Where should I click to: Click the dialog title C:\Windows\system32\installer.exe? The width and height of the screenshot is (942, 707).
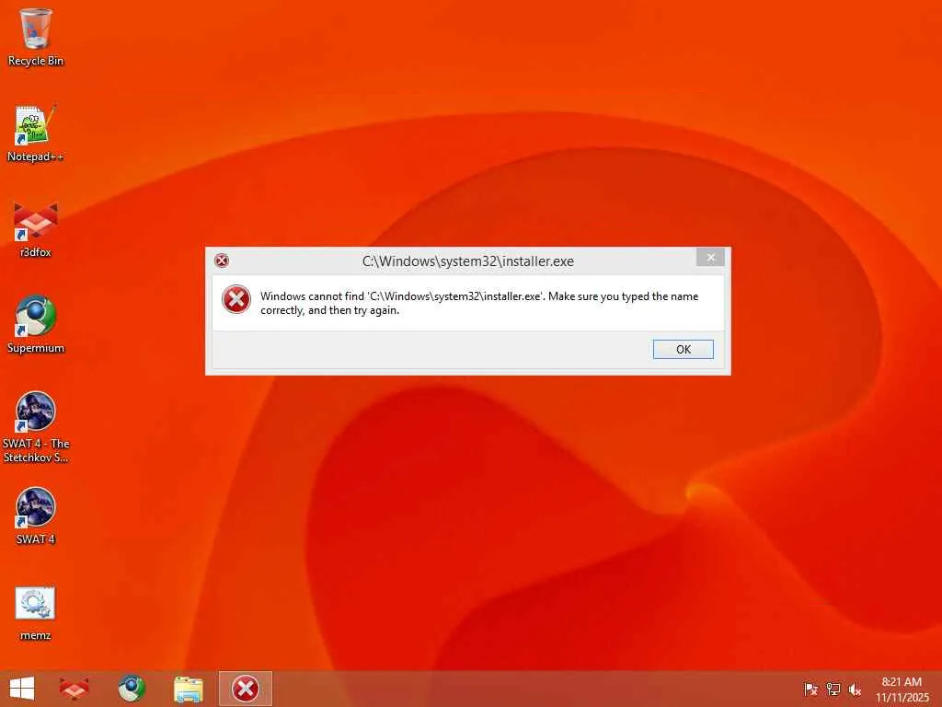468,261
